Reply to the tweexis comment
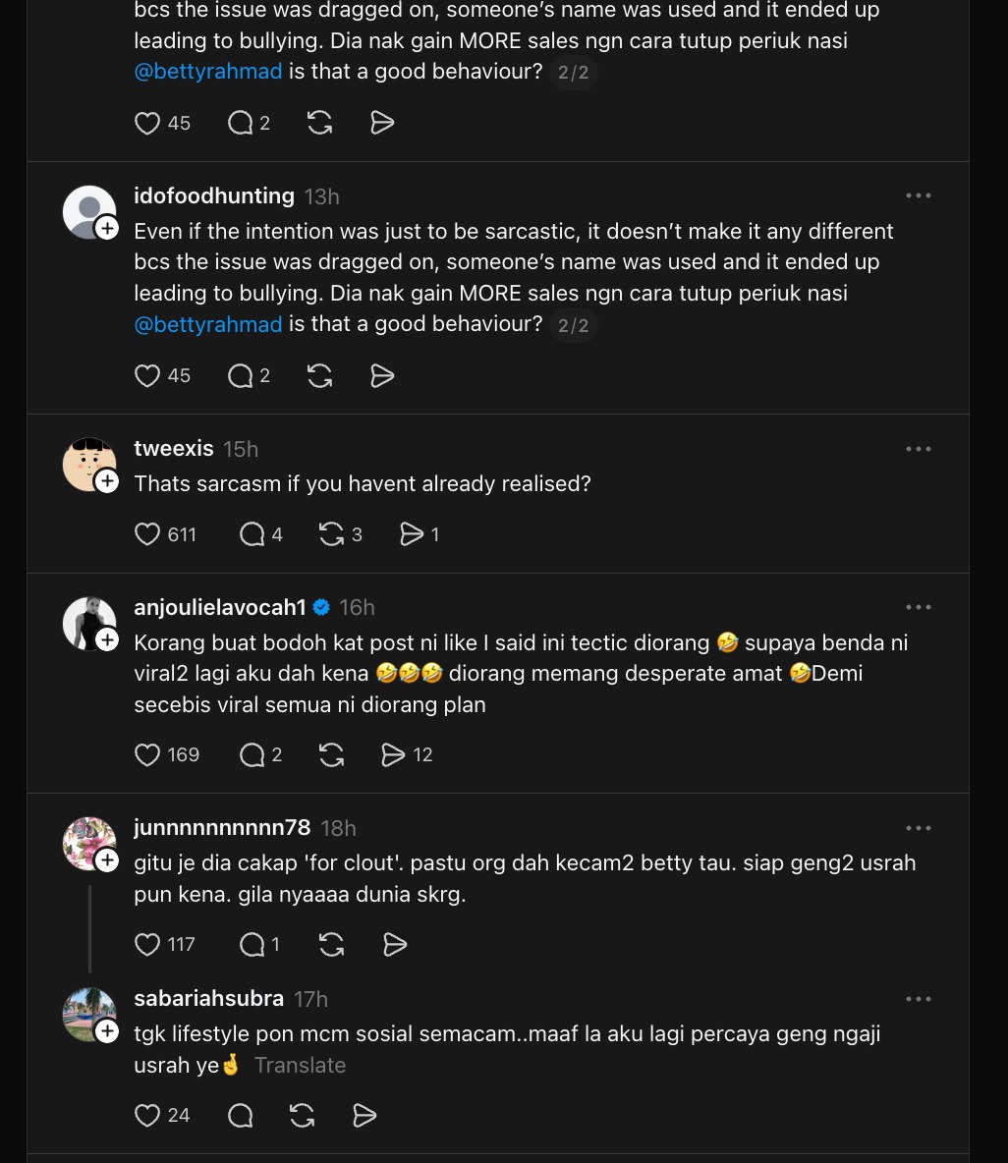The width and height of the screenshot is (1008, 1163). click(252, 534)
